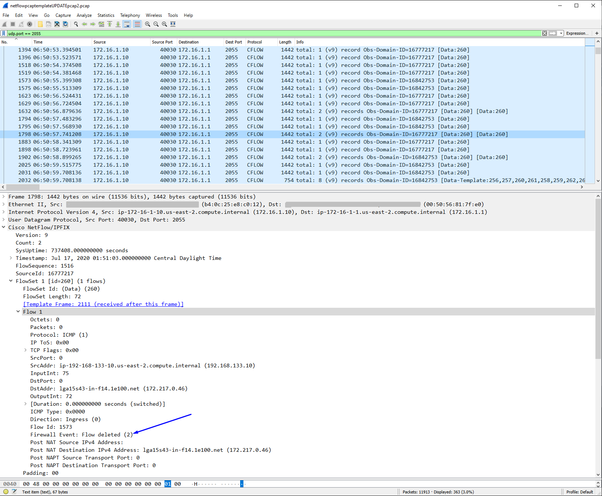Restart the current capture
Viewport: 602px width, 496px height.
click(21, 24)
